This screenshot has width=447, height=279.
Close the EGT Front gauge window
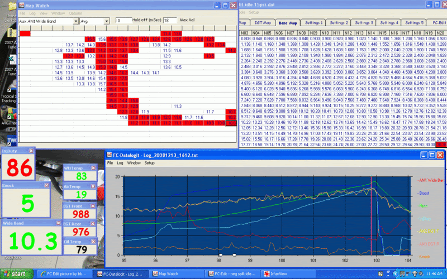pyautogui.click(x=93, y=206)
